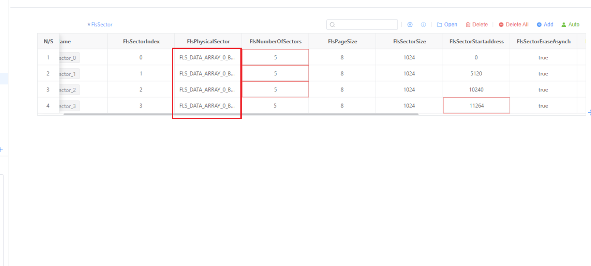The image size is (591, 266).
Task: Click the Open folder button
Action: point(447,25)
